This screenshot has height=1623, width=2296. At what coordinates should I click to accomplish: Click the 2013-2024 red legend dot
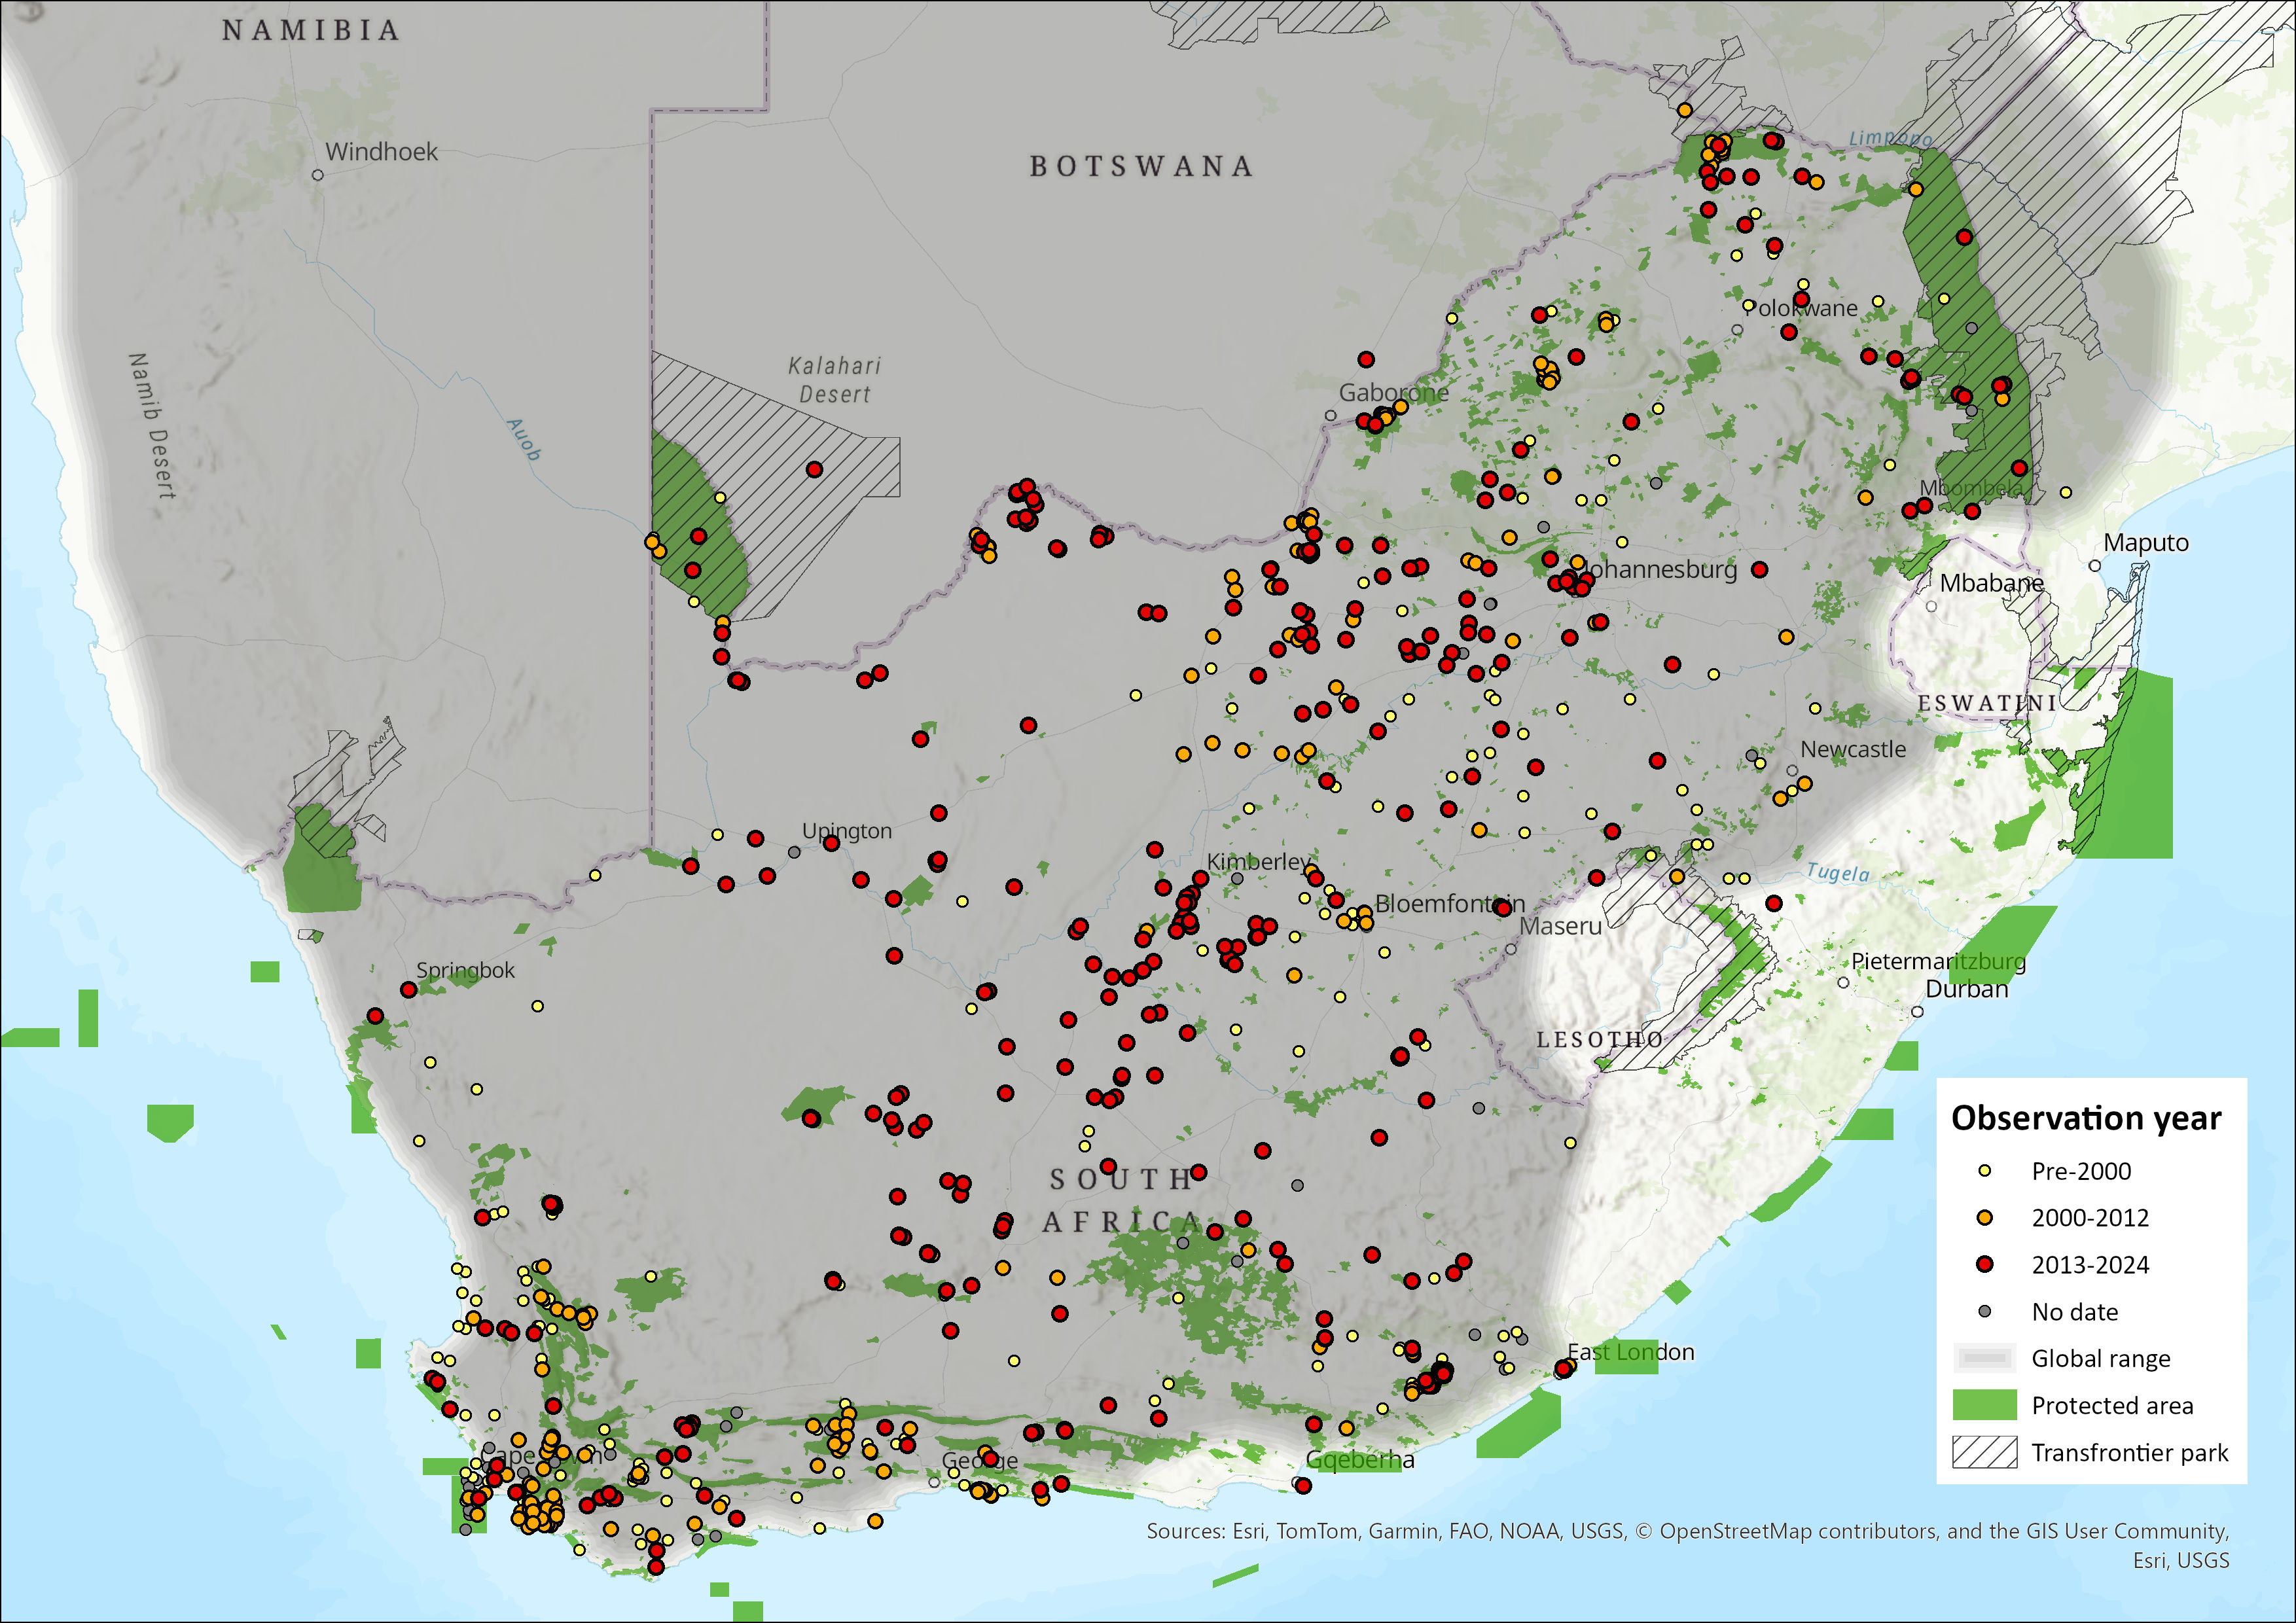pos(1985,1265)
